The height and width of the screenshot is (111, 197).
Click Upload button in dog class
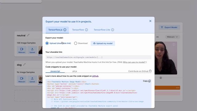click(32, 80)
